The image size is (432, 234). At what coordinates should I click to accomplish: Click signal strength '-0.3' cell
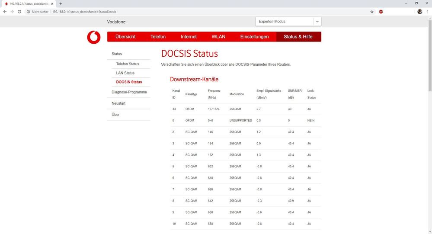tap(259, 201)
